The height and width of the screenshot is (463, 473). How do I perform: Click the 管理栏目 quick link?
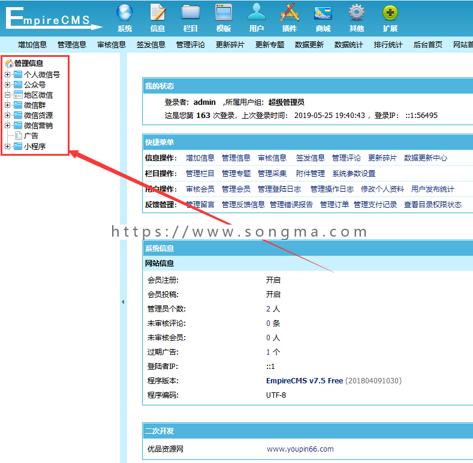[x=200, y=174]
